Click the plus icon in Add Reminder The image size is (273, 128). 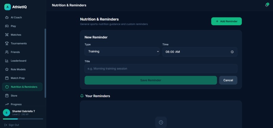[217, 21]
